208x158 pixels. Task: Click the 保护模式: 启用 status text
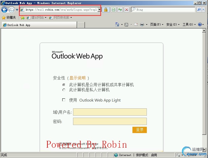point(146,155)
